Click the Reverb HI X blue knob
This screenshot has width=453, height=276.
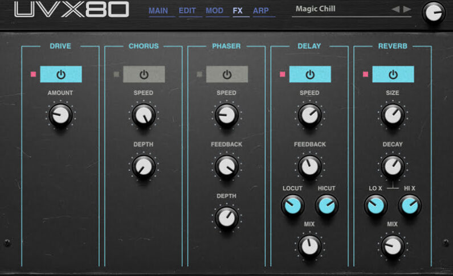coord(410,205)
